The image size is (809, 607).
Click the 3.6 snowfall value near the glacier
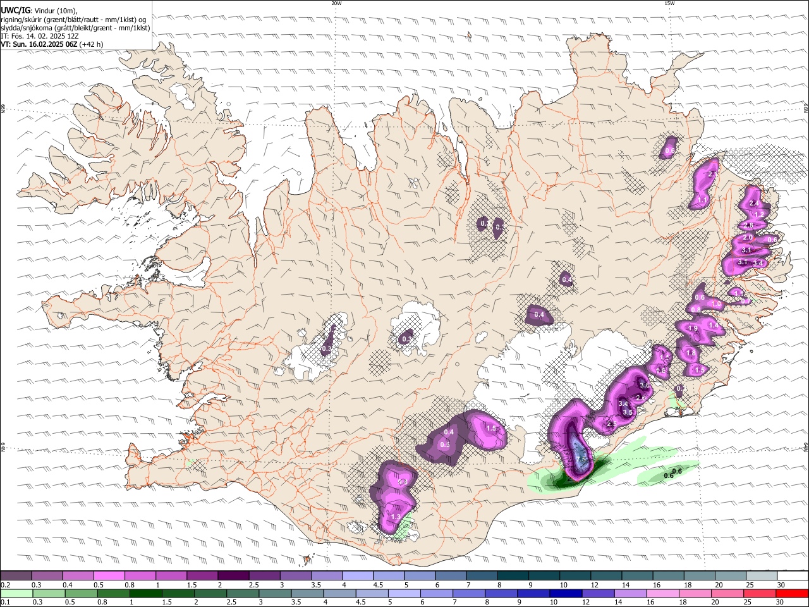tap(645, 385)
